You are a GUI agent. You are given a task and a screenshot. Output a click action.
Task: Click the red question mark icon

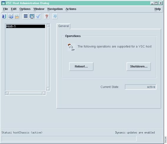[x=47, y=16]
